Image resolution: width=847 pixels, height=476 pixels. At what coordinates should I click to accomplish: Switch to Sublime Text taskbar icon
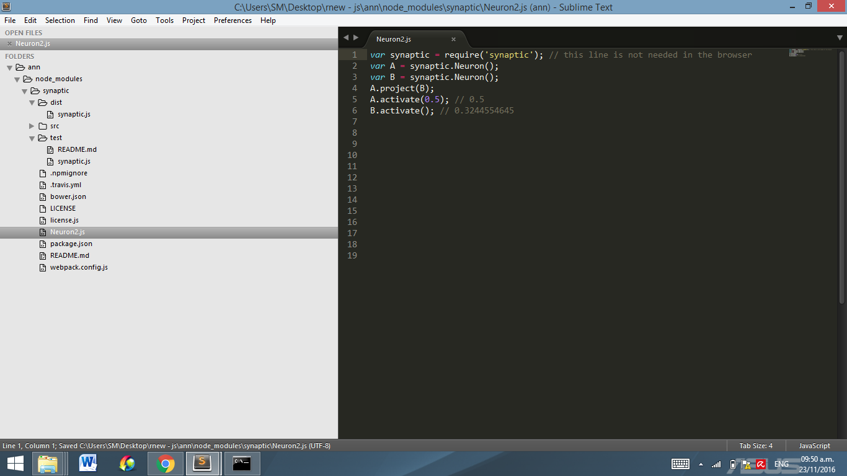point(202,464)
